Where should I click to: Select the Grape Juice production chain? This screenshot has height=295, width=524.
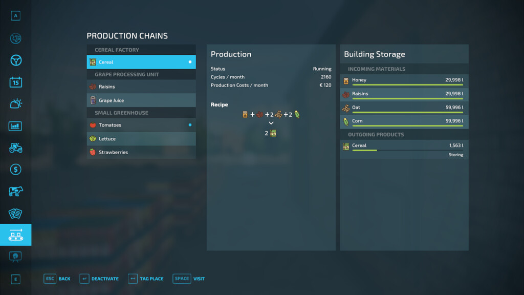click(x=141, y=100)
